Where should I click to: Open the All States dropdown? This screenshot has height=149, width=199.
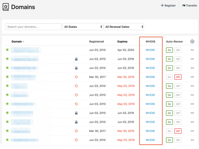(x=83, y=27)
